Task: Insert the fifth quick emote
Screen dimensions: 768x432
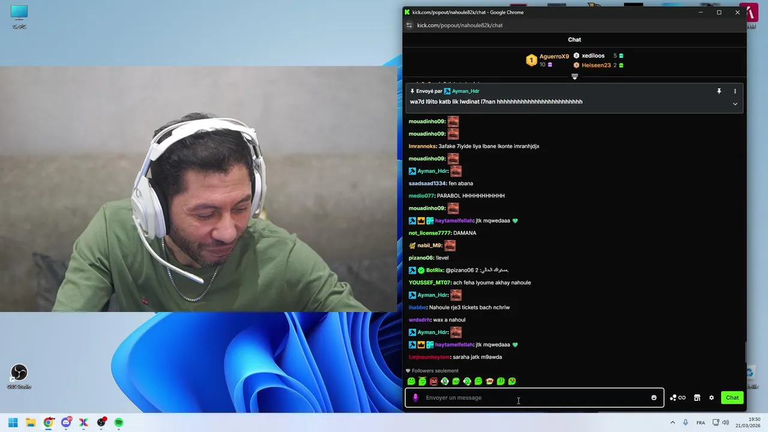Action: (456, 381)
